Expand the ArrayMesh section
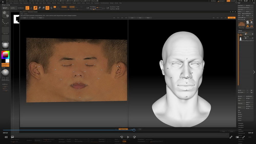256x144 pixels. point(241,125)
